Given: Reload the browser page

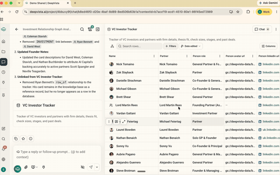Looking at the screenshot, I should (17, 12).
